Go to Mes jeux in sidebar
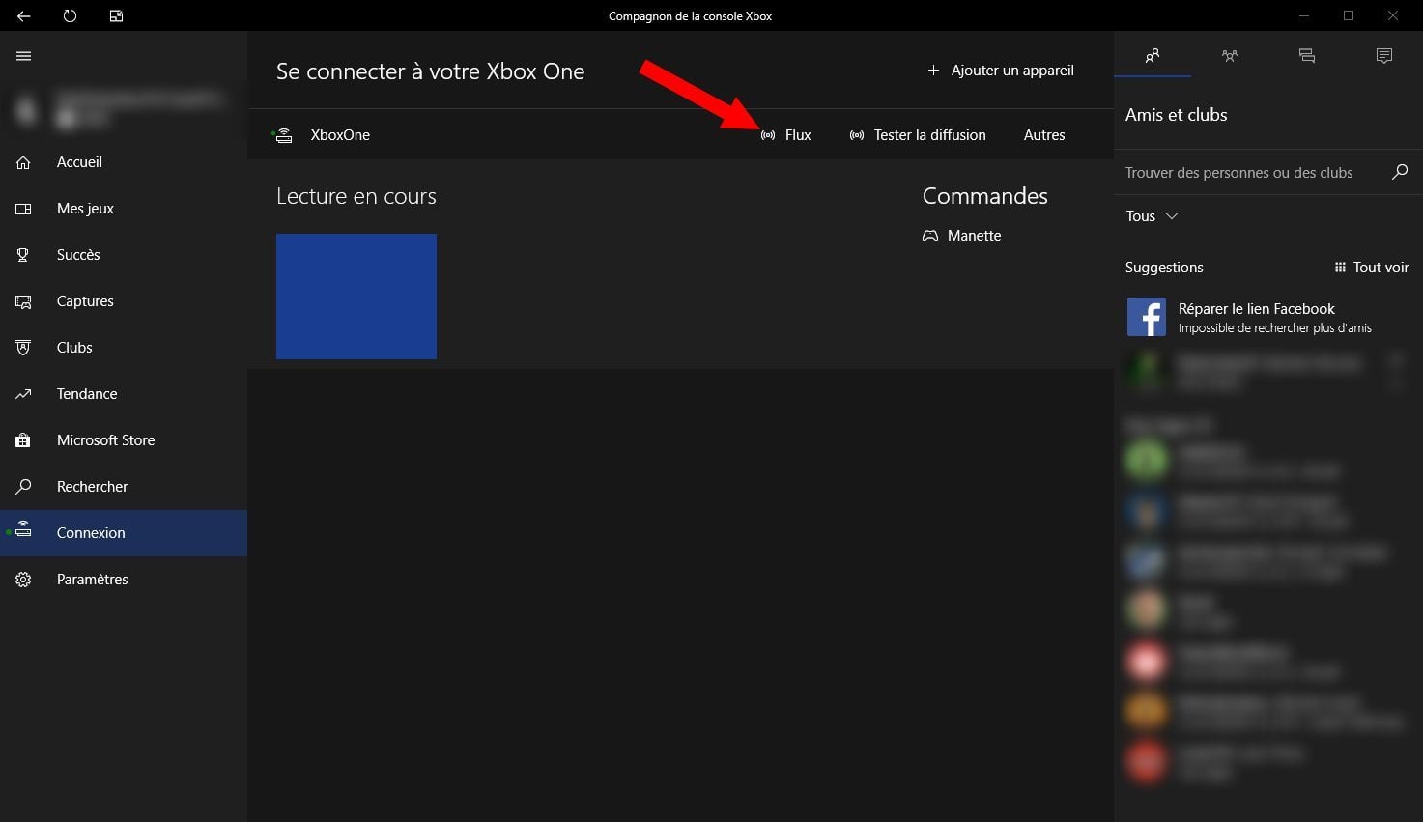Screen dimensions: 1423x822 (x=85, y=209)
